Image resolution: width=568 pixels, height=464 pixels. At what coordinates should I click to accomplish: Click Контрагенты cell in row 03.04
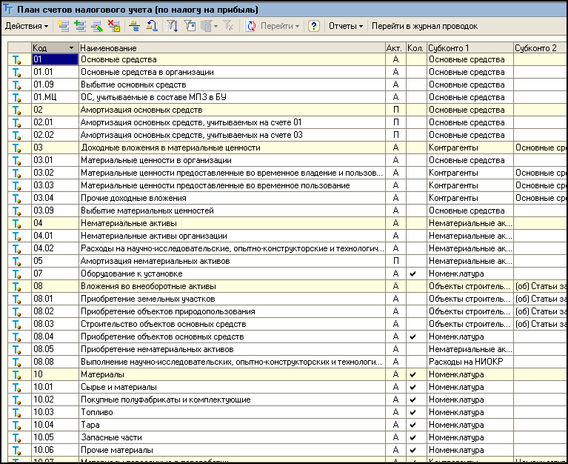[x=470, y=198]
